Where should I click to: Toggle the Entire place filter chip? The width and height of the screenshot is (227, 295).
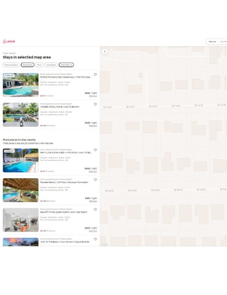28,65
